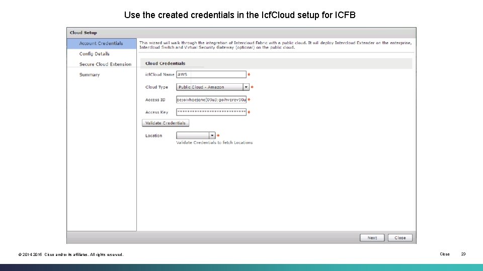Screen dimensions: 483x271
Task: Click the wizard description paragraph text
Action: 275,45
